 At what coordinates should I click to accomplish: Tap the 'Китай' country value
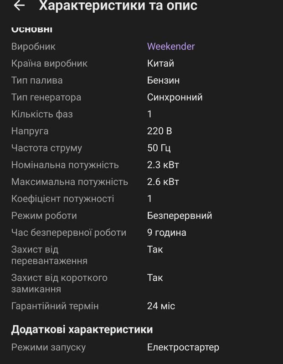pos(160,63)
